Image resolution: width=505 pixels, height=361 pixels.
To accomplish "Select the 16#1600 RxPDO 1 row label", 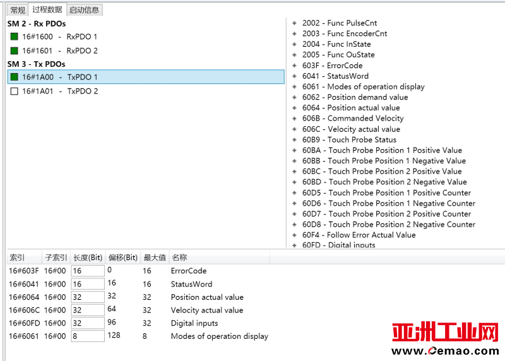I will pyautogui.click(x=59, y=37).
